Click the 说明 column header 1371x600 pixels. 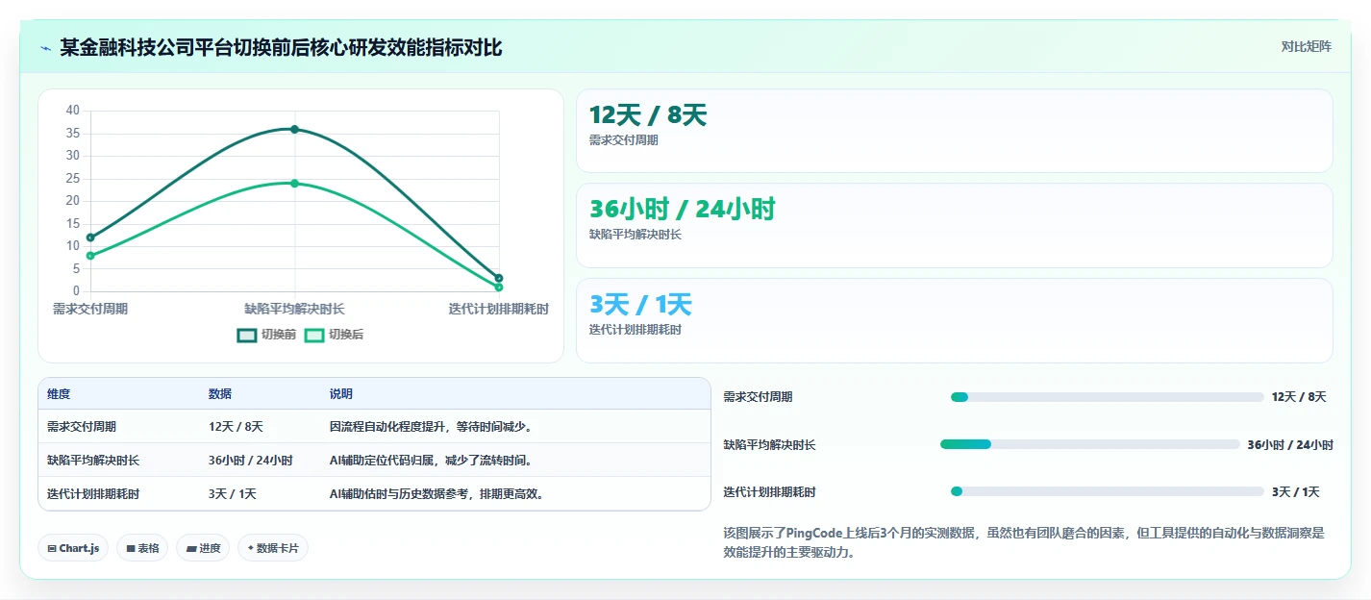coord(341,394)
